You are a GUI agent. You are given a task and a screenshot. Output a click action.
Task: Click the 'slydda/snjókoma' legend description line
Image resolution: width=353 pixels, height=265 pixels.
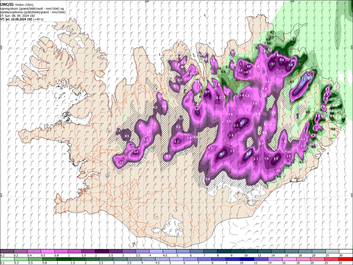pyautogui.click(x=33, y=12)
